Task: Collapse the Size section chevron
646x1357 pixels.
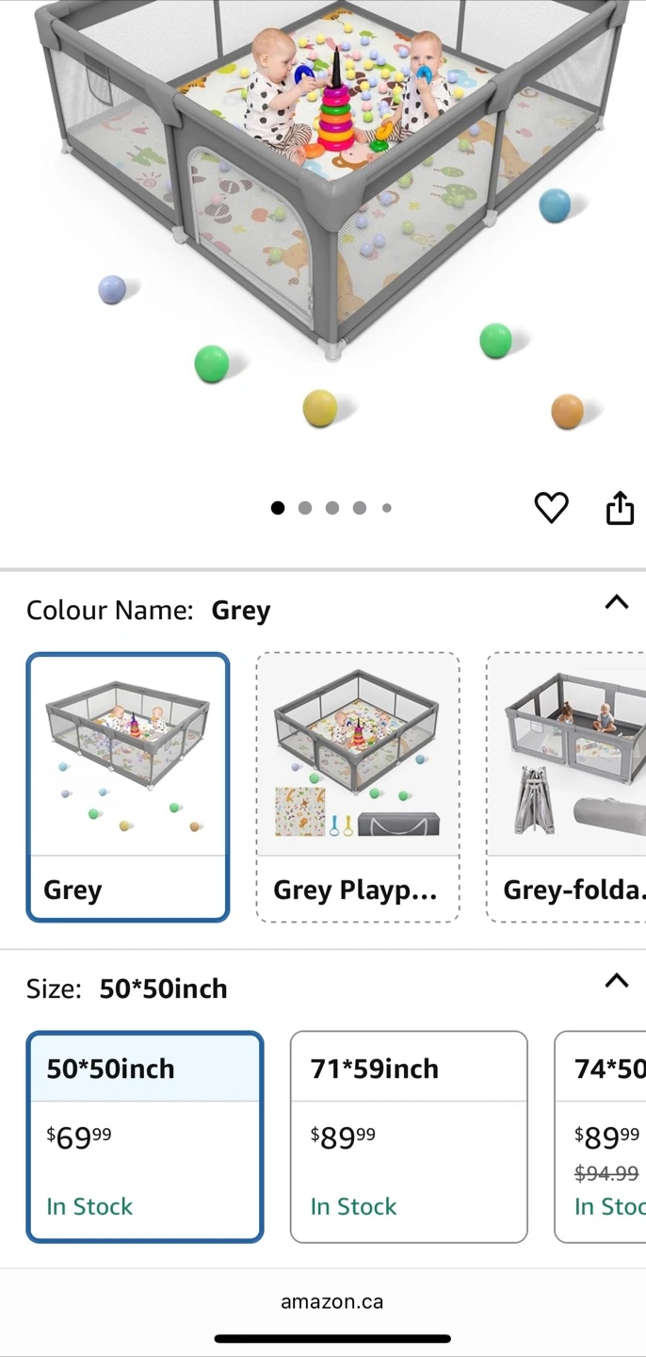Action: 616,981
